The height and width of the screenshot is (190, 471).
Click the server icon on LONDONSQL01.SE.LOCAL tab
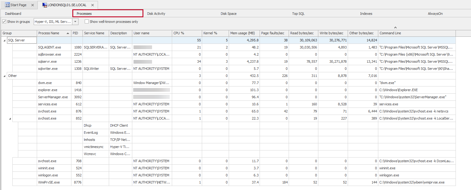pyautogui.click(x=44, y=5)
